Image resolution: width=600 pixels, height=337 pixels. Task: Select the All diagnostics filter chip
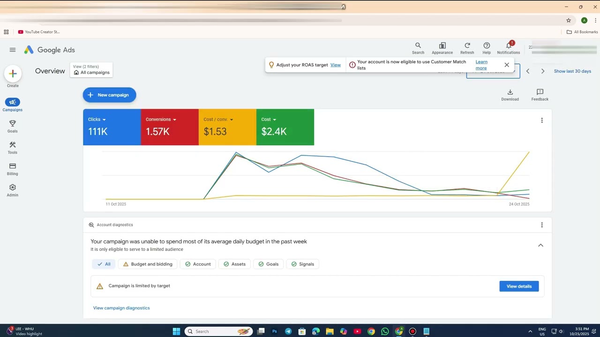pos(104,264)
